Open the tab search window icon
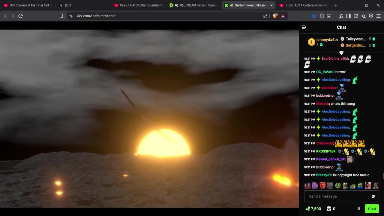The width and height of the screenshot is (384, 216). coord(329,16)
